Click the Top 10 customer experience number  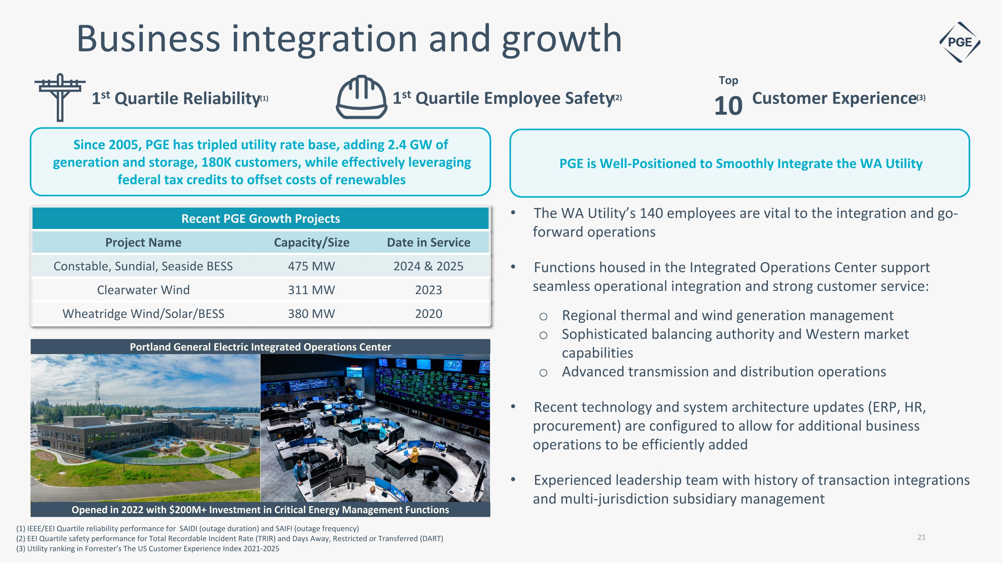(x=728, y=106)
